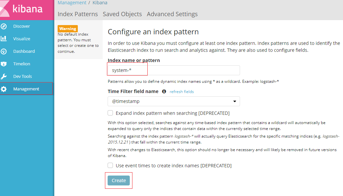Check Use event times to create index names

pyautogui.click(x=111, y=166)
